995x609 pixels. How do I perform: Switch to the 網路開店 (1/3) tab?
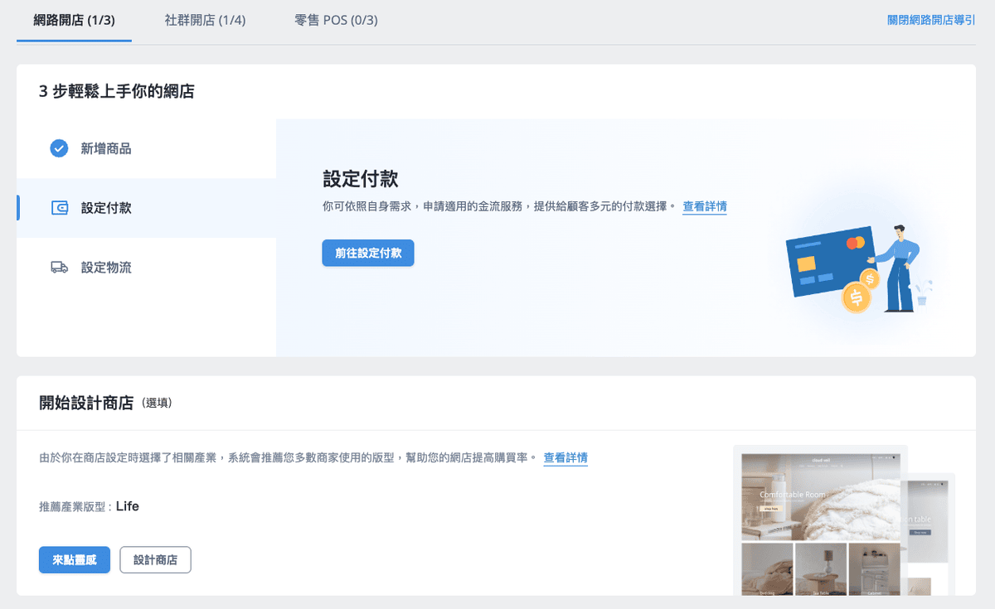point(74,20)
